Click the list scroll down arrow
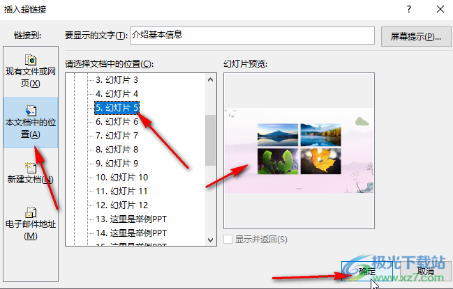The height and width of the screenshot is (289, 453). (x=210, y=240)
